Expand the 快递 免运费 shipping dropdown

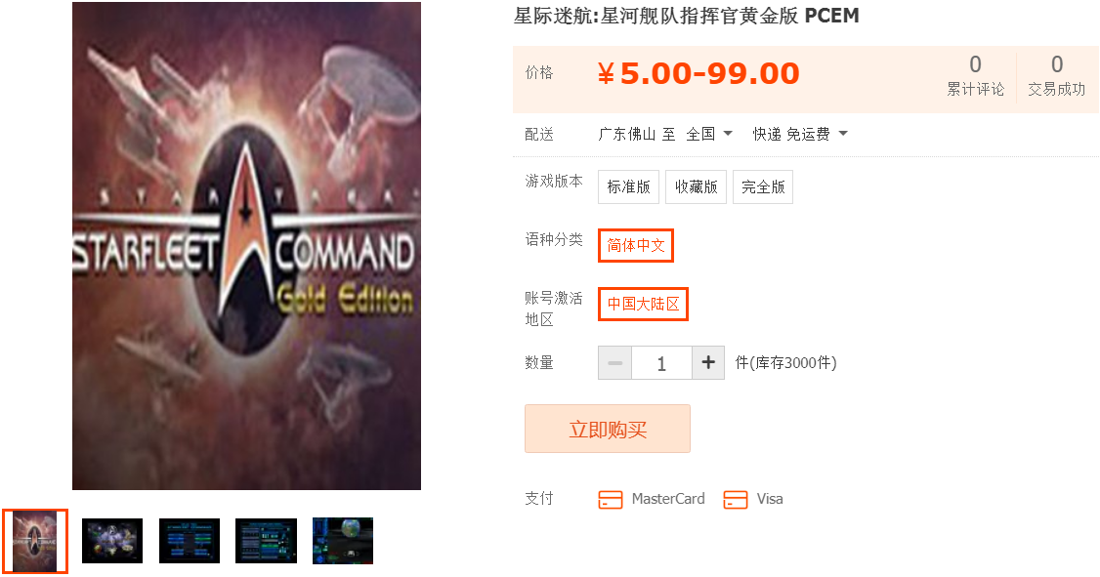(x=800, y=134)
